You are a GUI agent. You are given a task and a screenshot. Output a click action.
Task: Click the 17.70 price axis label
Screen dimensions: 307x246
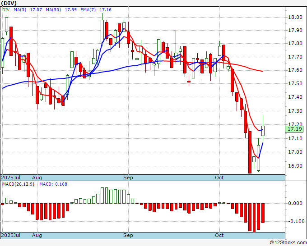coord(295,57)
